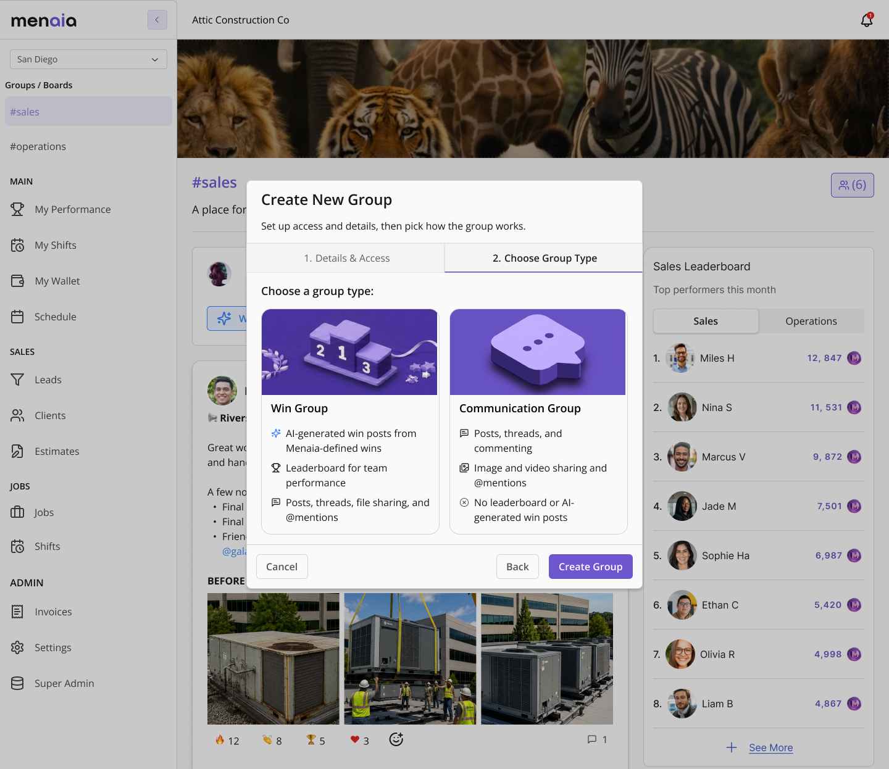Viewport: 889px width, 769px height.
Task: Click the Shifts icon under Jobs
Action: (x=17, y=546)
